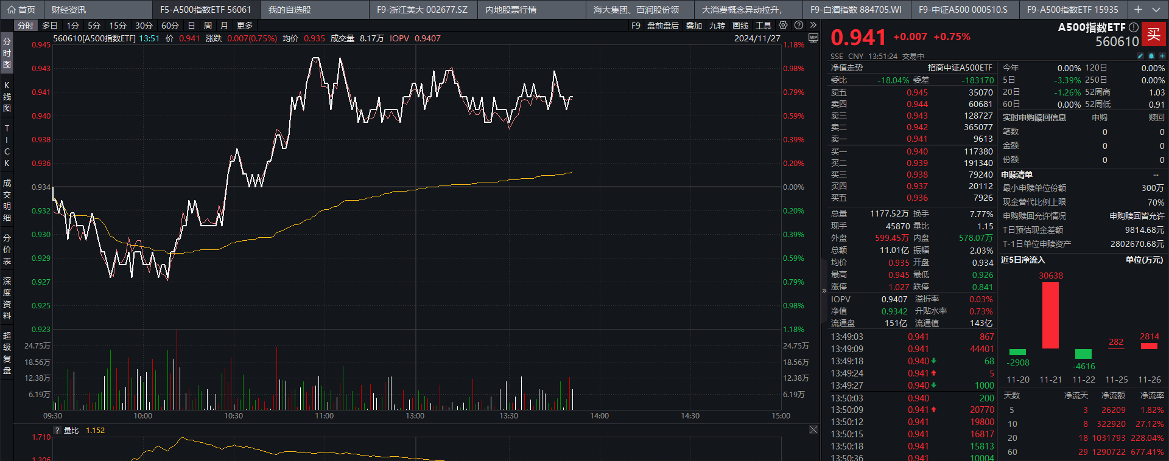1169x461 pixels.
Task: Click the bell alert icon
Action: [1151, 56]
